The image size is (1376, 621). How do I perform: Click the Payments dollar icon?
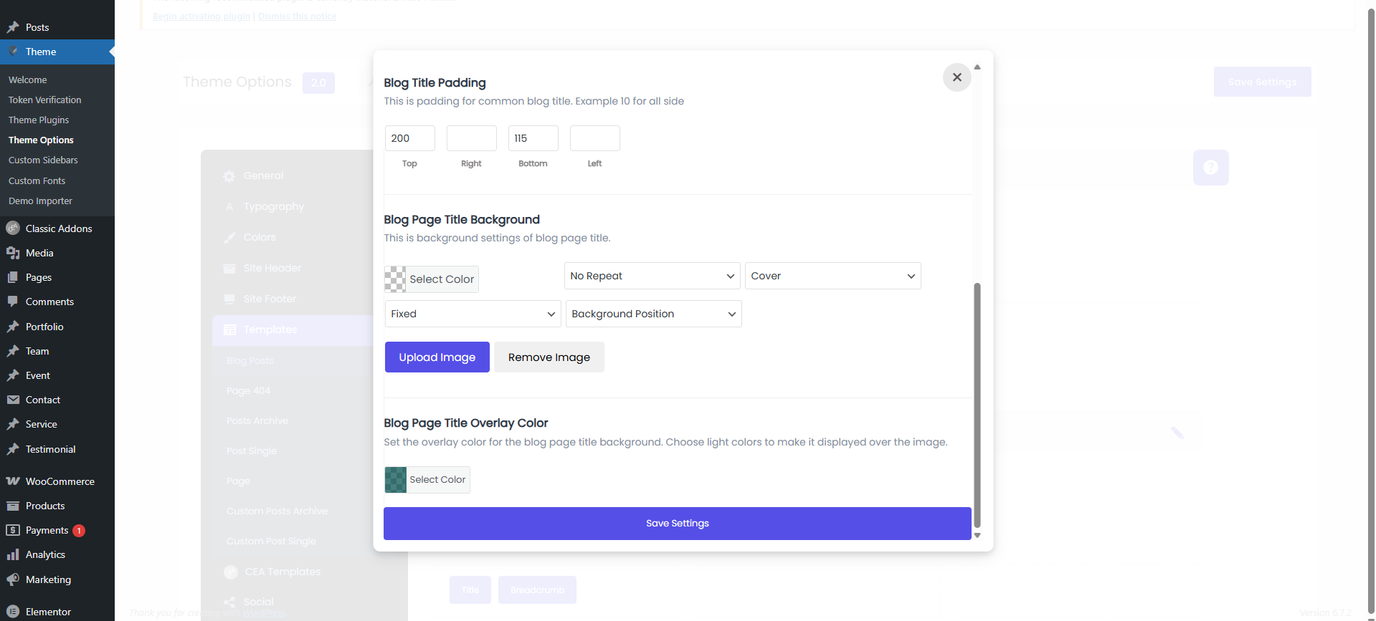pos(13,530)
